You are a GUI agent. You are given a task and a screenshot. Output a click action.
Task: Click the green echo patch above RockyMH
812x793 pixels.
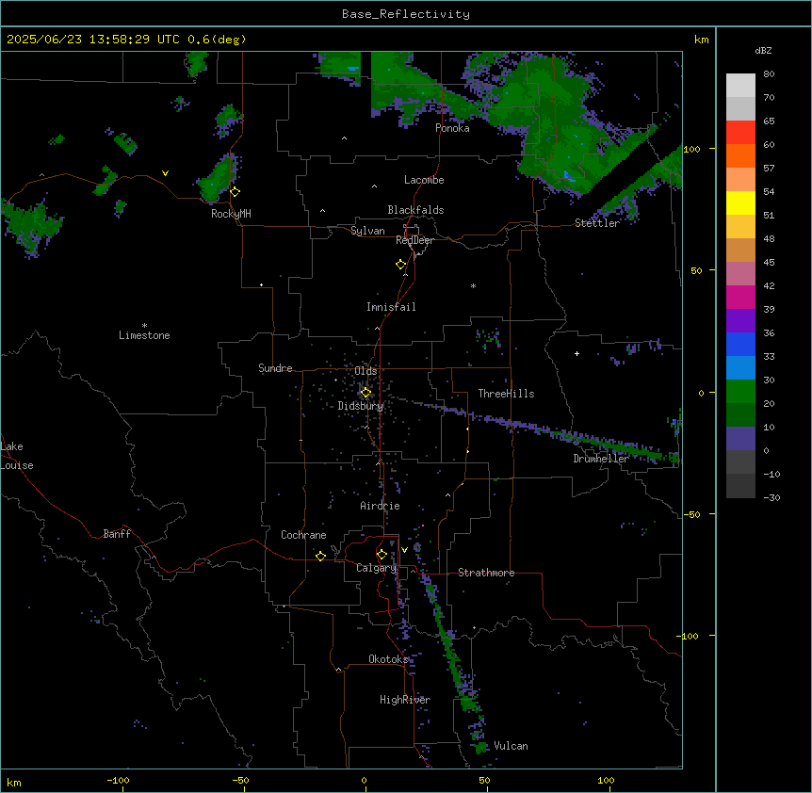pyautogui.click(x=218, y=179)
